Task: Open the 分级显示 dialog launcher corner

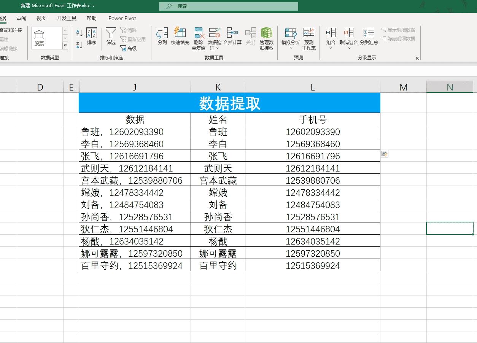Action: [x=417, y=58]
